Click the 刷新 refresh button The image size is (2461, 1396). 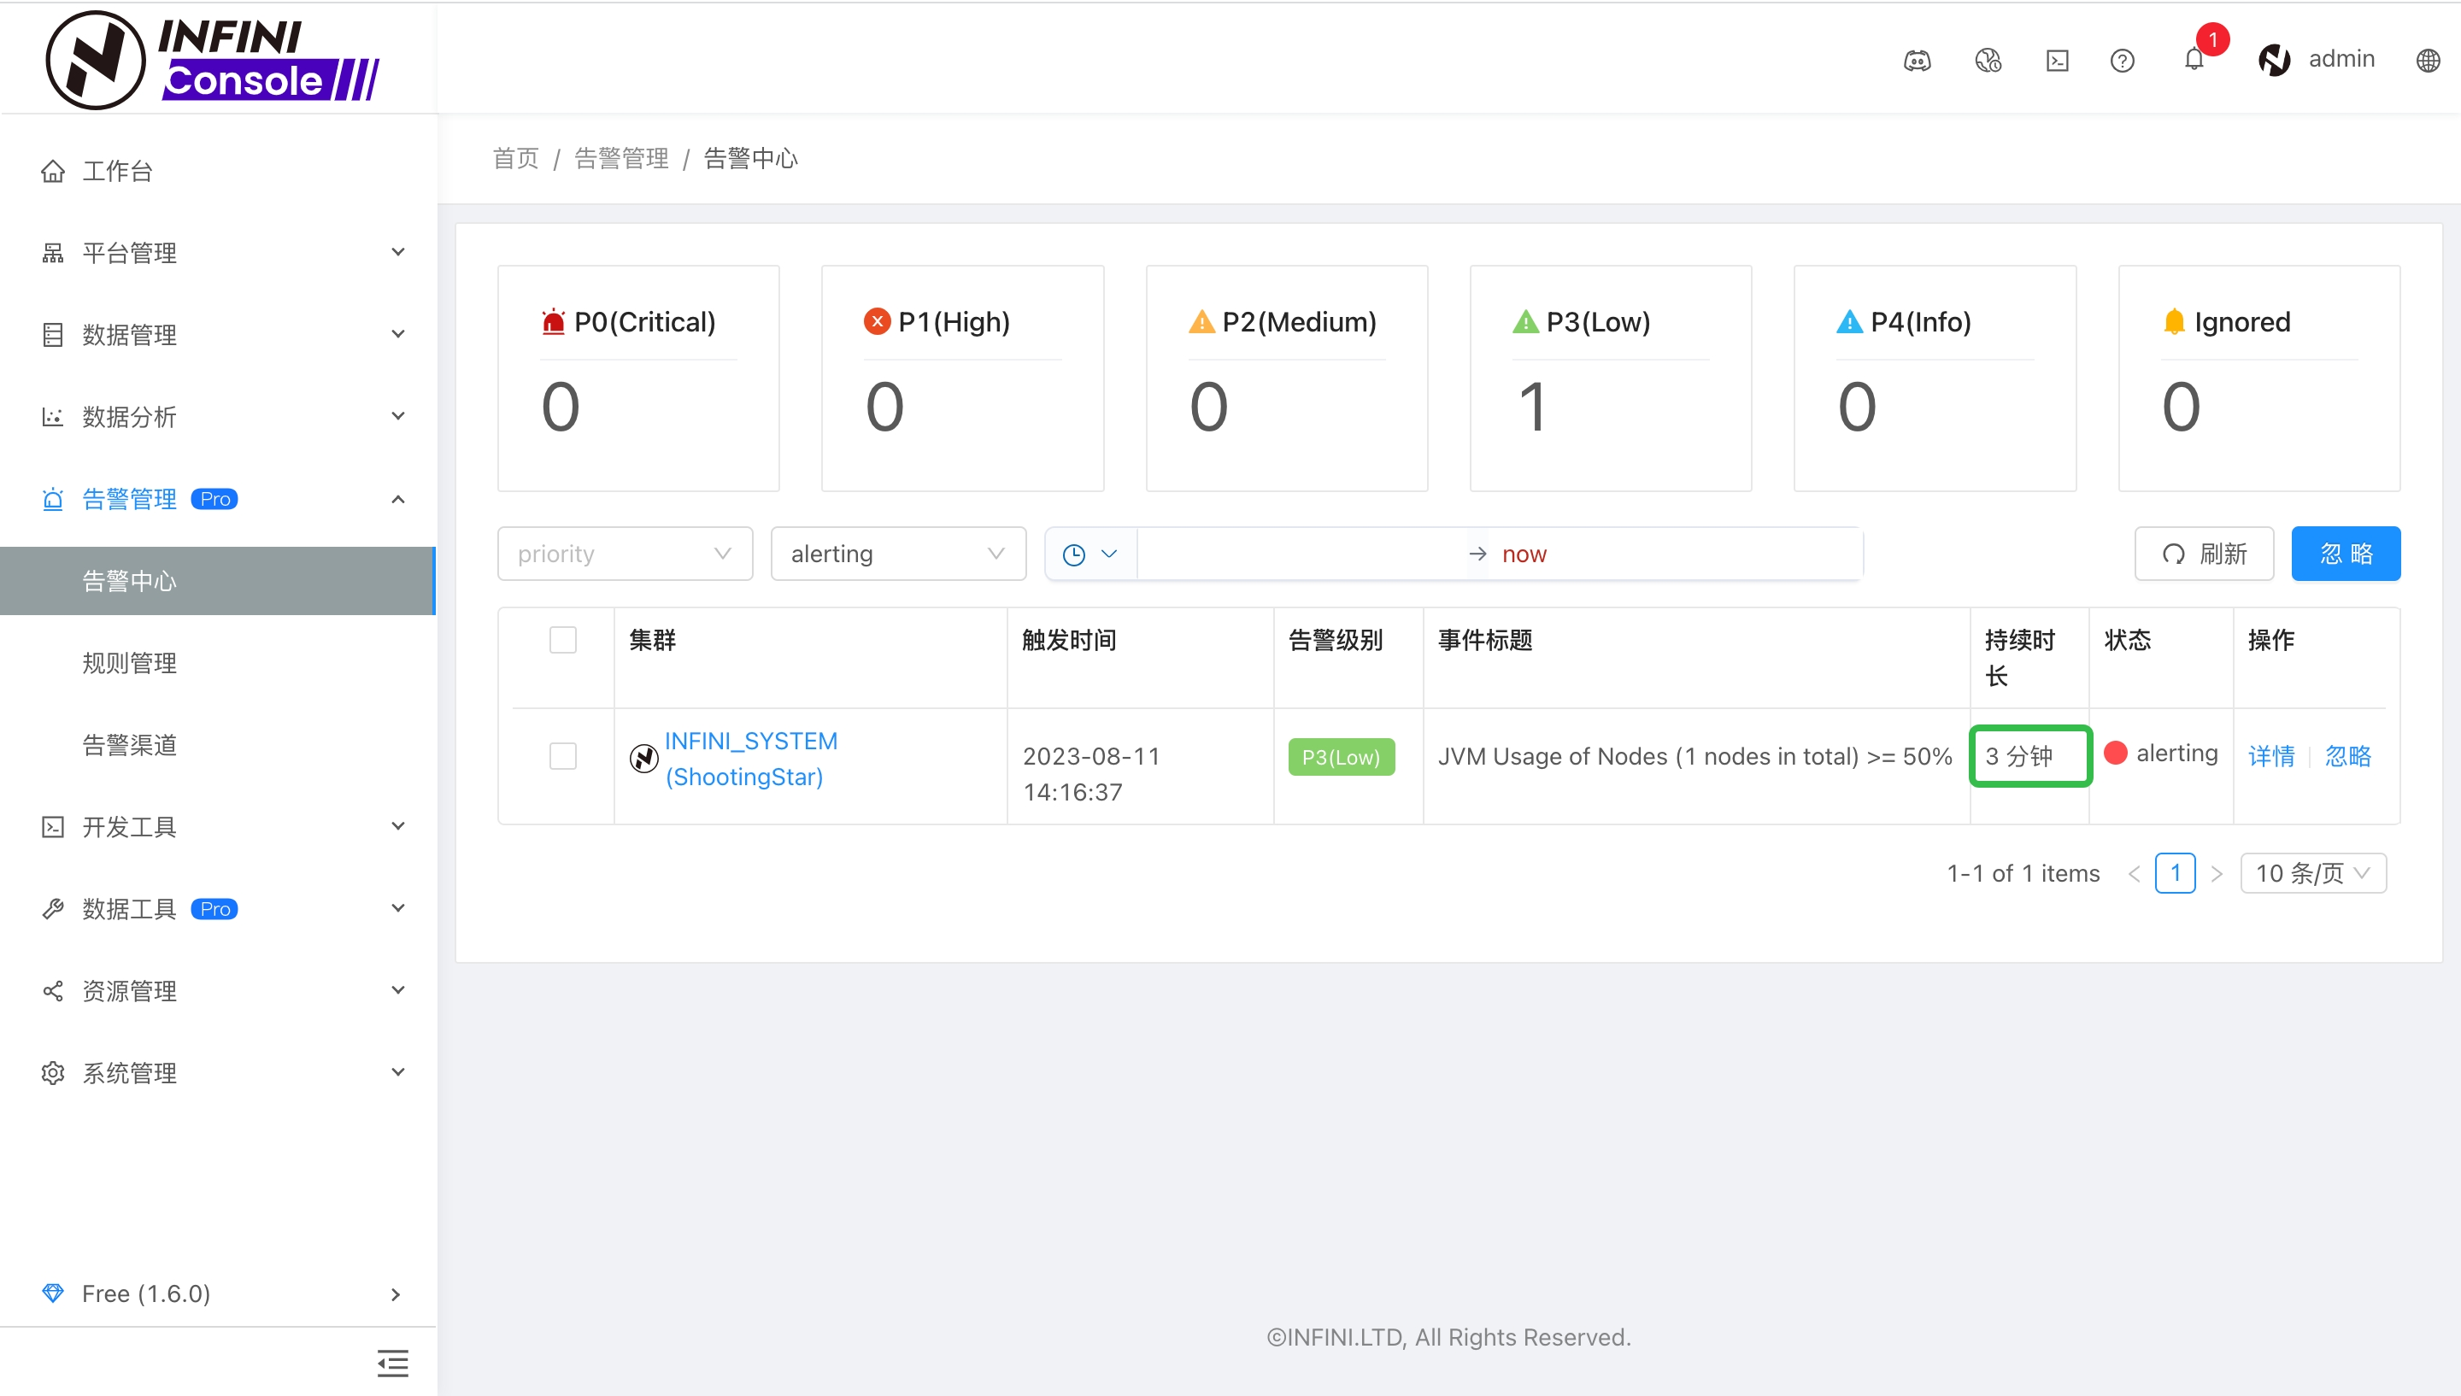2203,554
